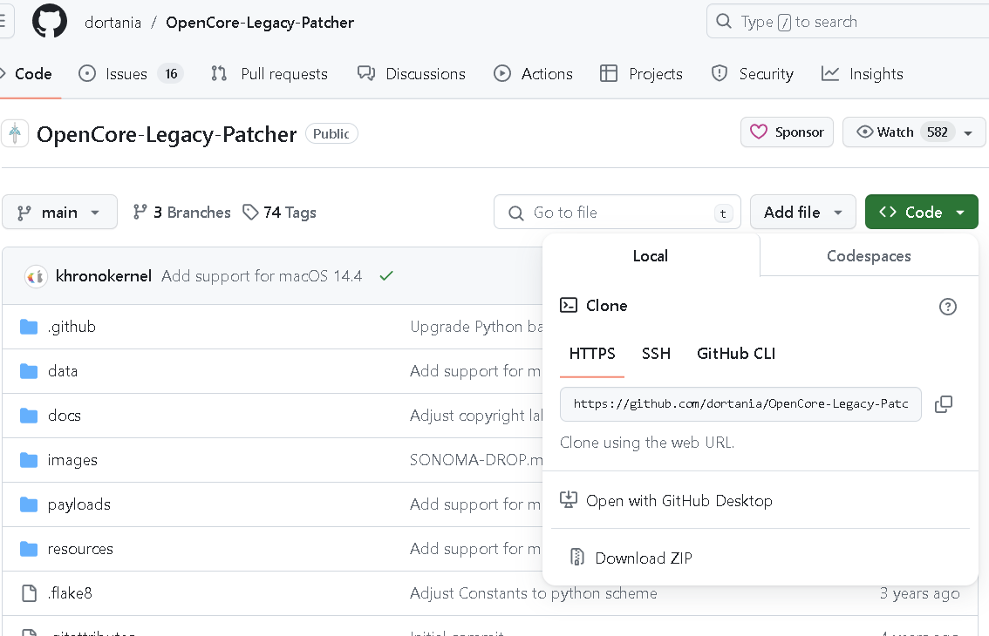This screenshot has height=636, width=989.
Task: Expand the main branch selector
Action: [59, 213]
